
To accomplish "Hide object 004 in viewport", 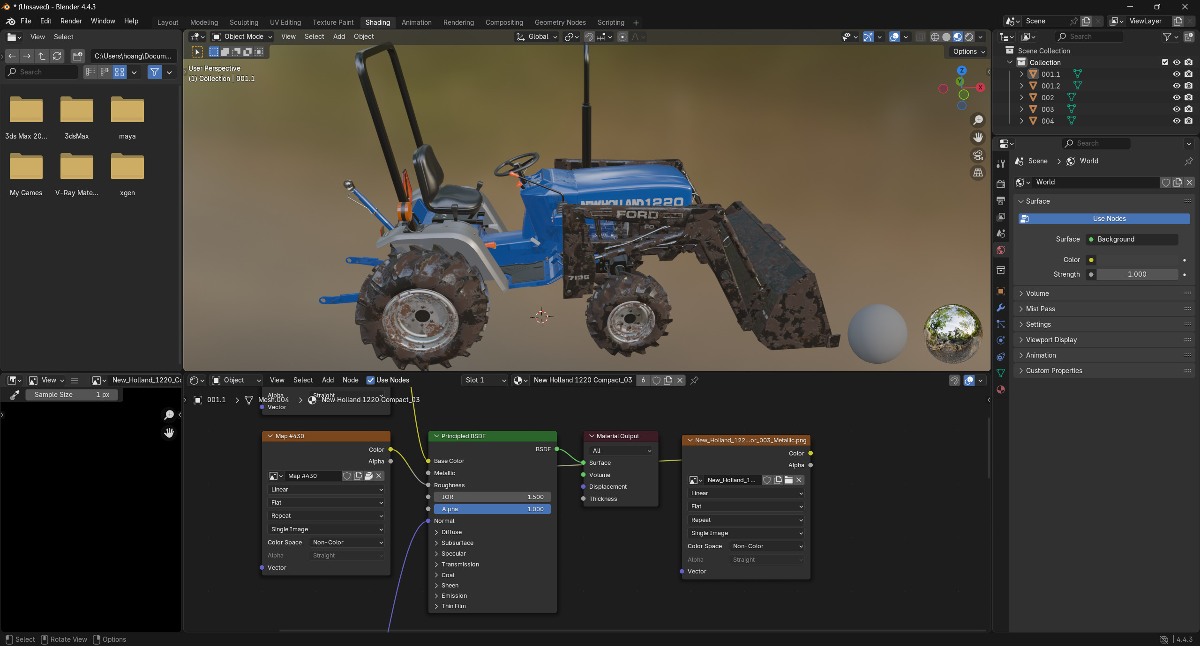I will point(1177,121).
